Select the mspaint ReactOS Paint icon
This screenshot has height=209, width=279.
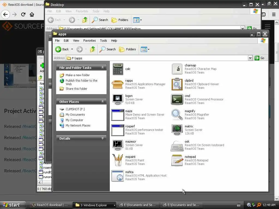point(118,160)
